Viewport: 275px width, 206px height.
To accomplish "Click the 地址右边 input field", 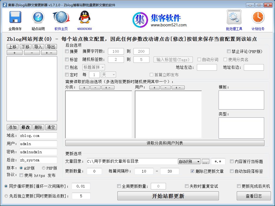I will pos(254,67).
